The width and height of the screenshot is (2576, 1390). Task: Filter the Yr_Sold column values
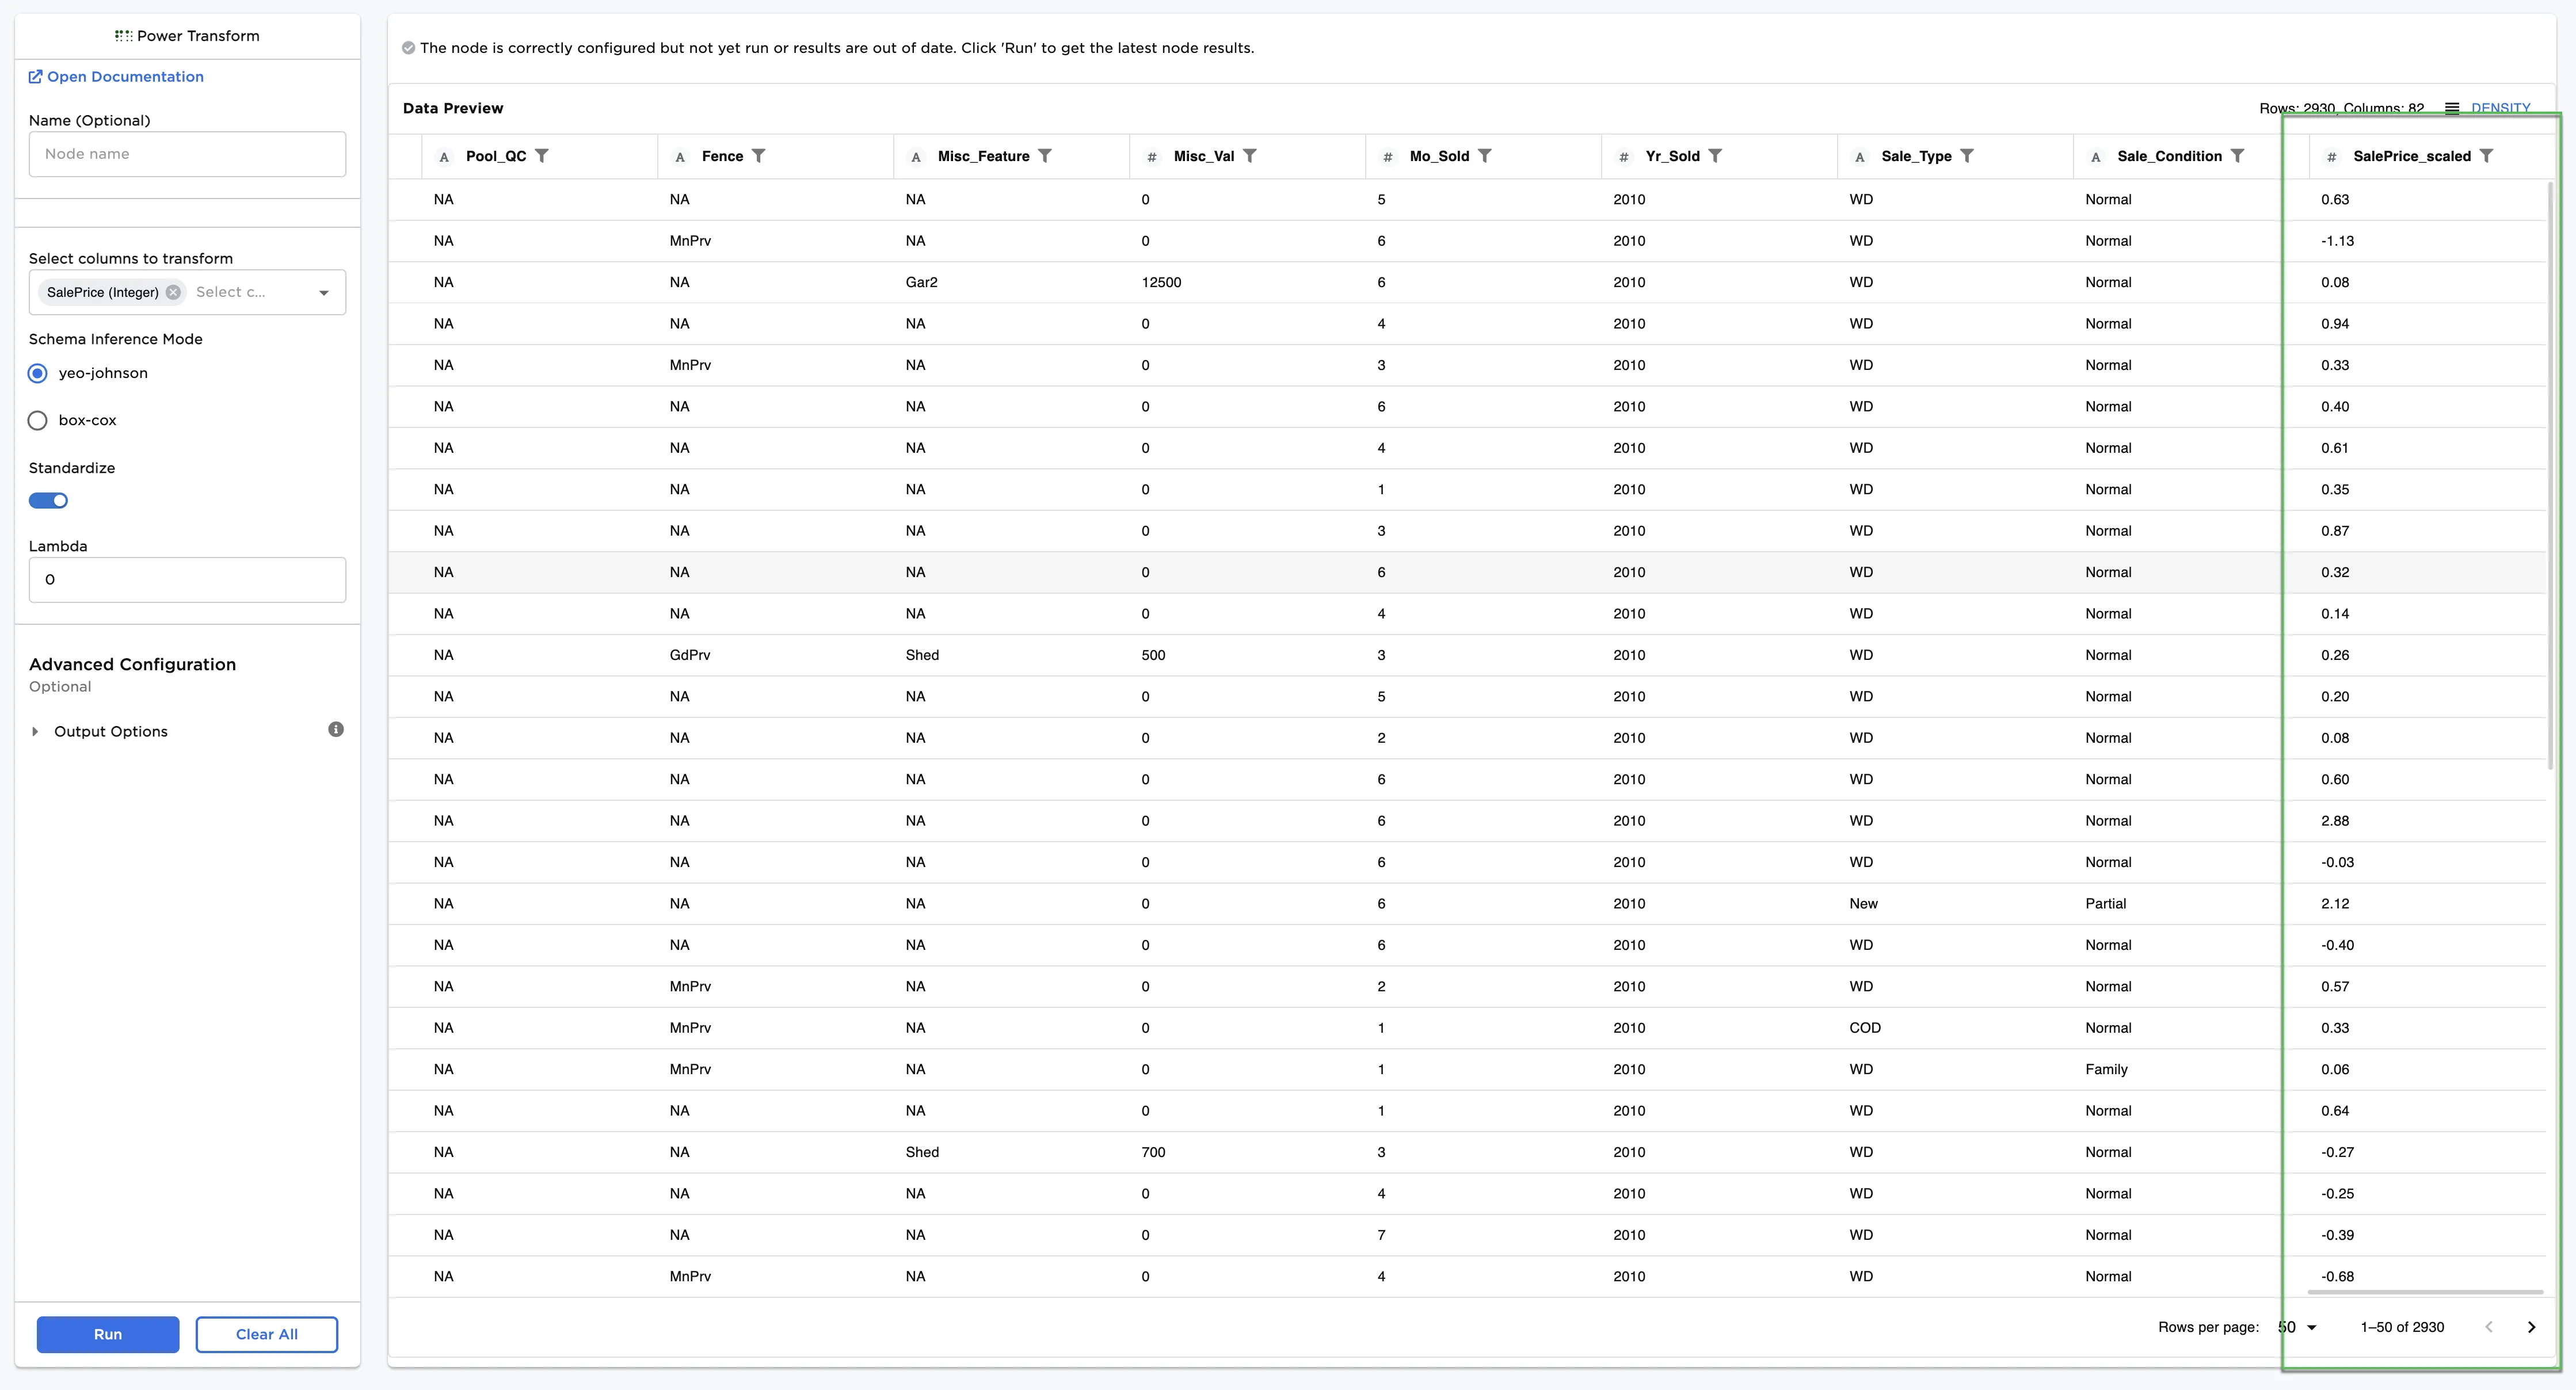pyautogui.click(x=1716, y=156)
